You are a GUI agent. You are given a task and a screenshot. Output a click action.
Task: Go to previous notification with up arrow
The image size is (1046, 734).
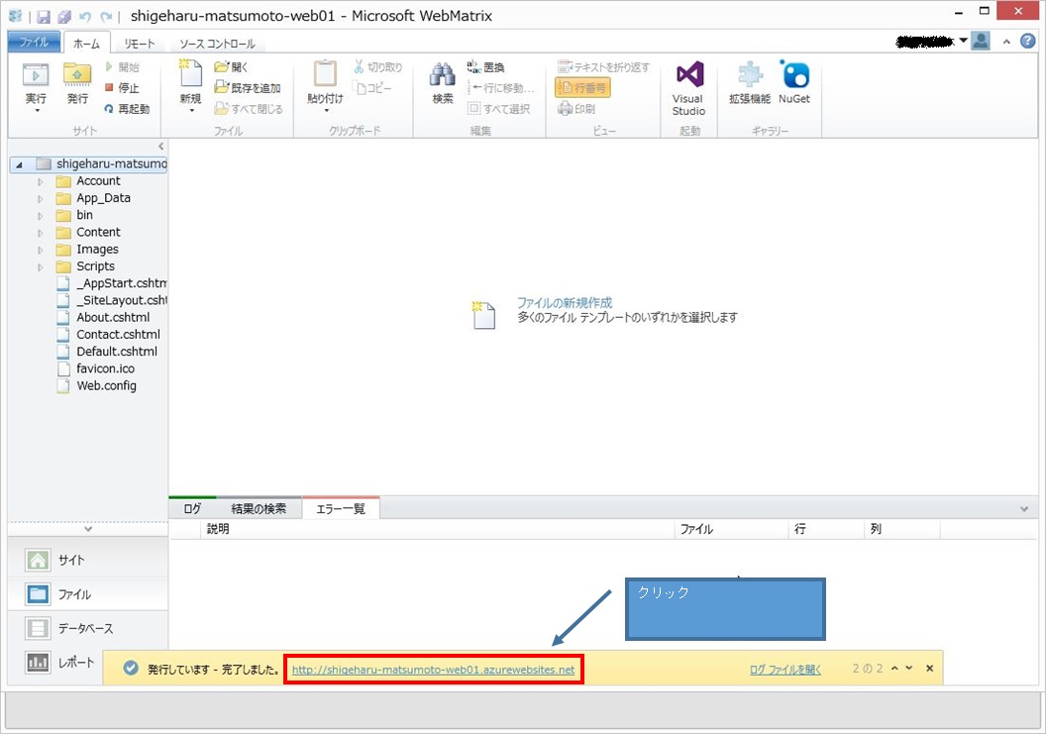coord(894,668)
